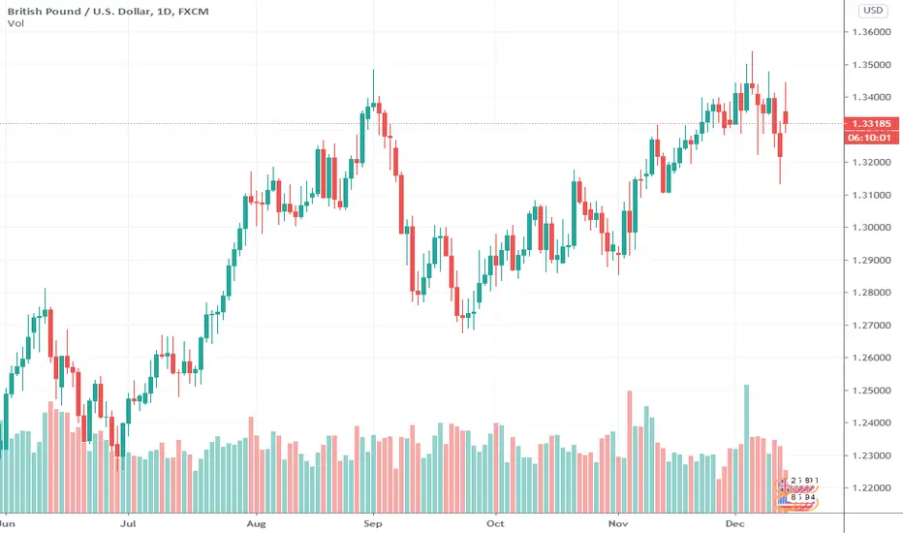903x533 pixels.
Task: Click the tallest green volume bar in December
Action: pos(746,449)
